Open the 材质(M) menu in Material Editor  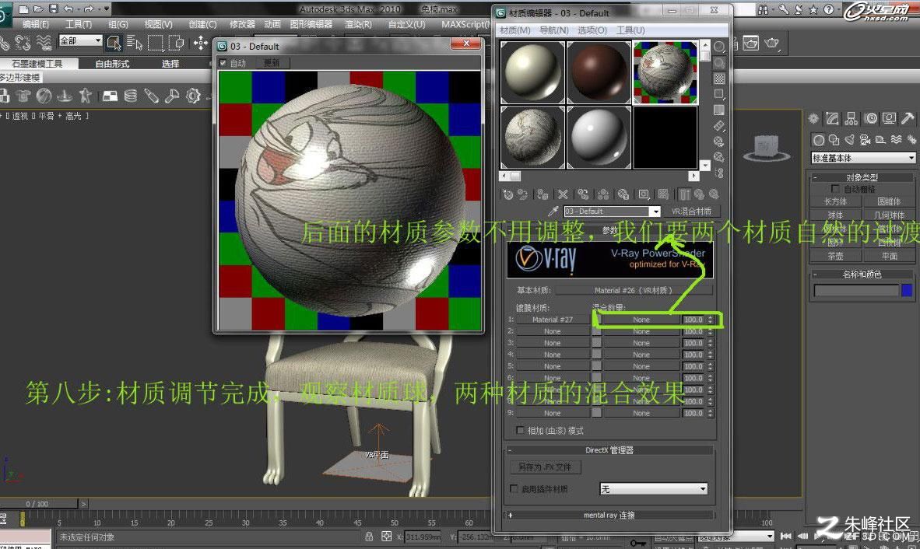[x=514, y=30]
